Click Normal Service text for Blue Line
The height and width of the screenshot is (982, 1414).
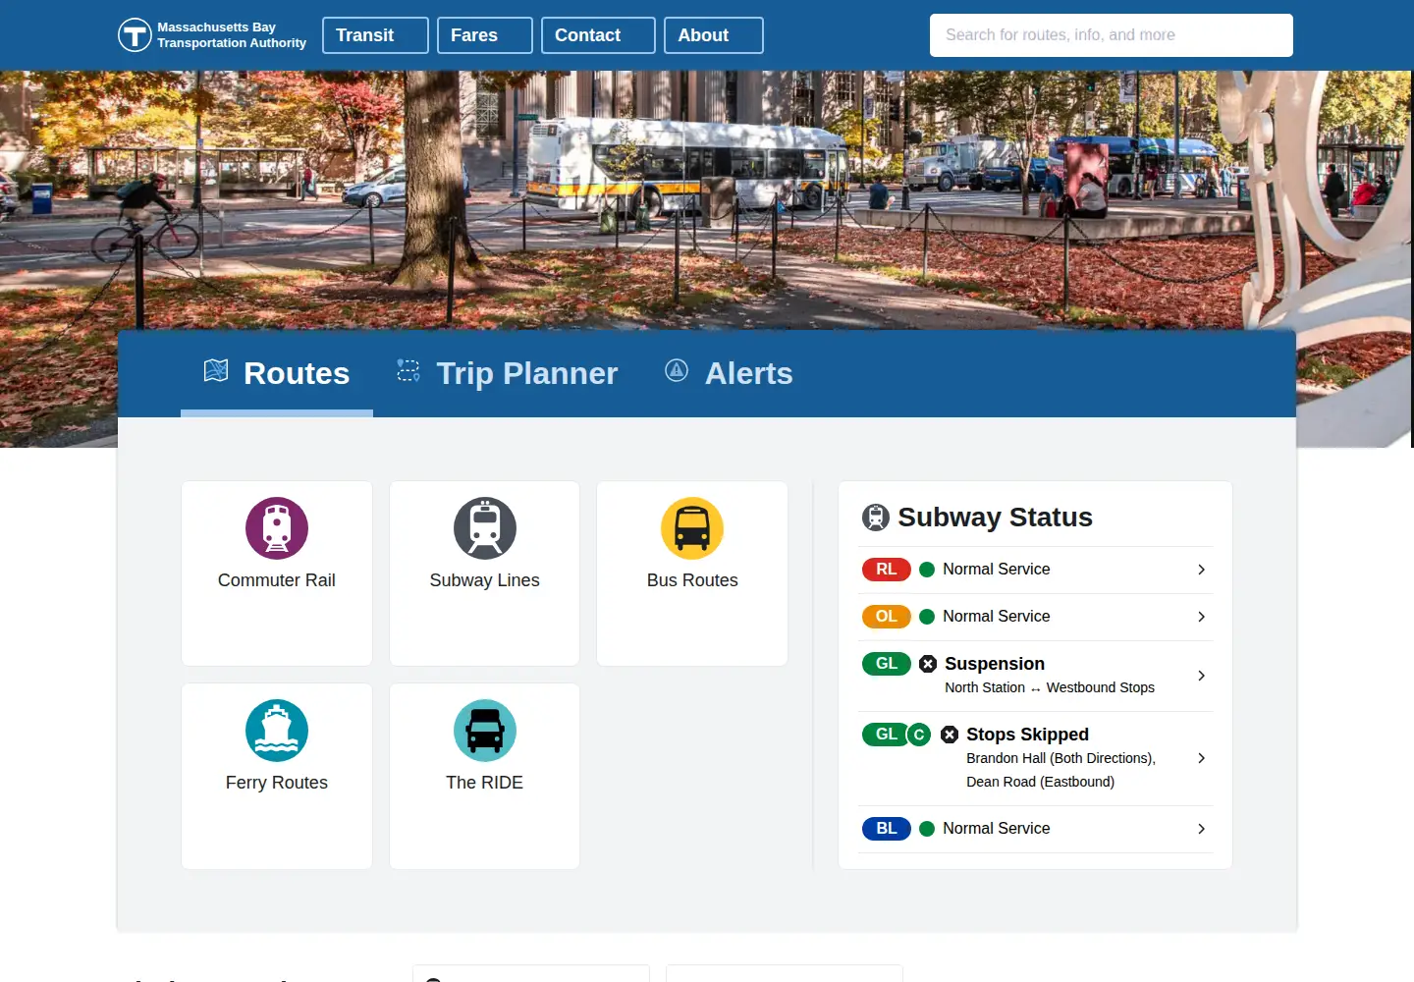coord(997,829)
